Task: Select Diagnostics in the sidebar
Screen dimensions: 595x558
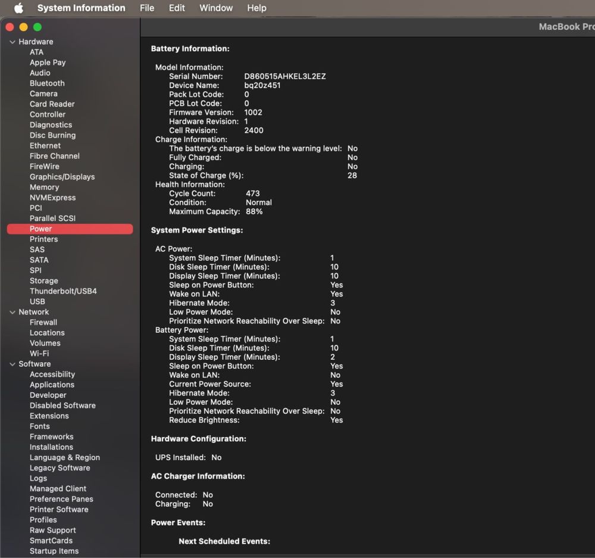Action: click(51, 124)
